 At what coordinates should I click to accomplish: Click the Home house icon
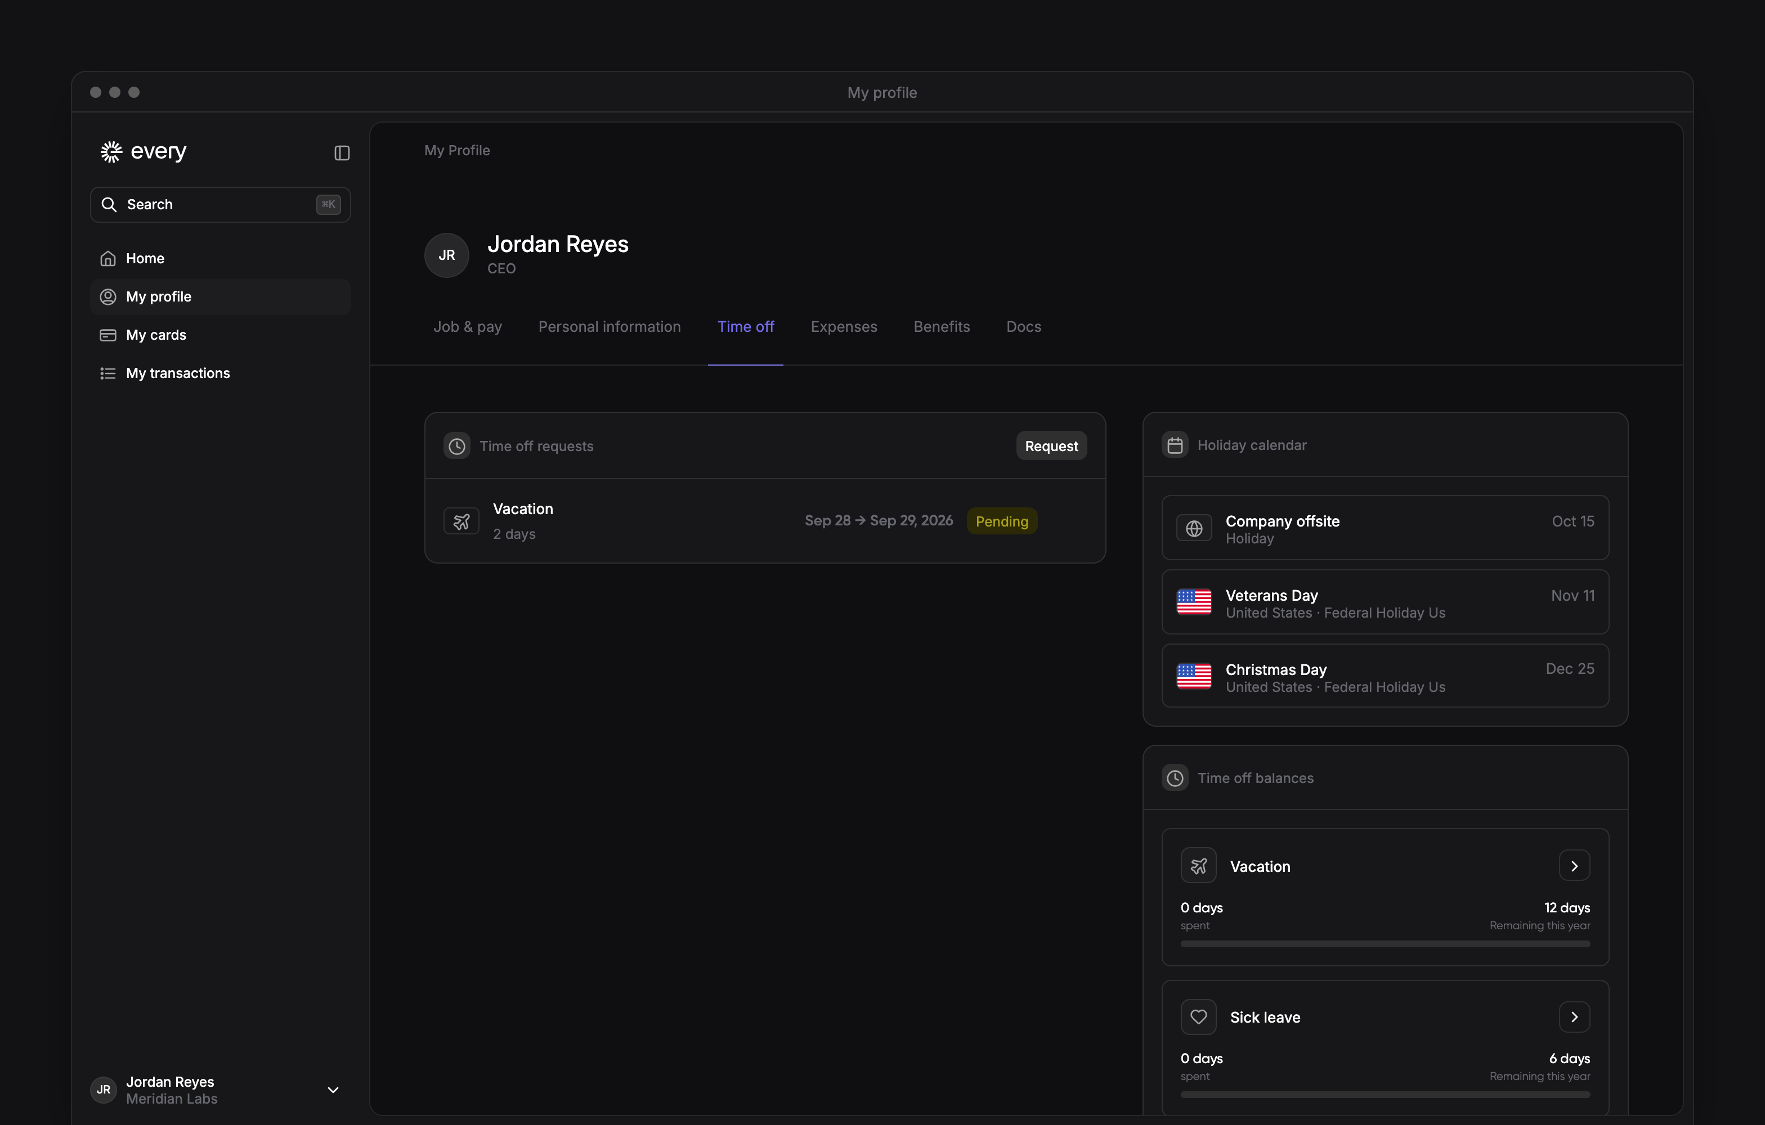(107, 259)
